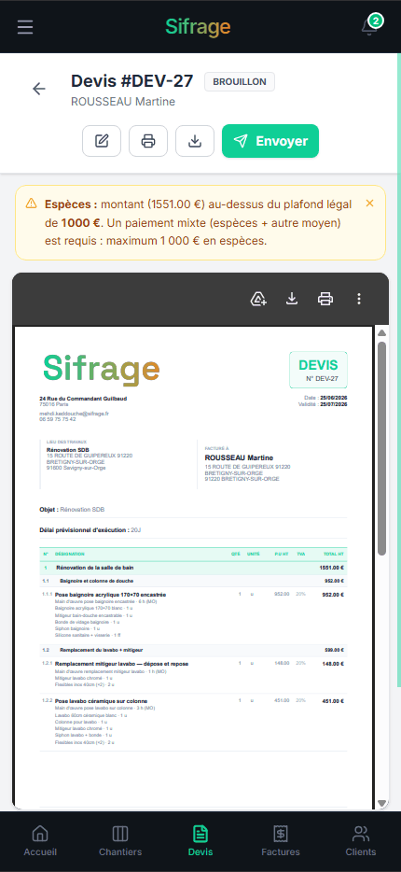Save to Drive in PDF viewer
Screen dimensions: 401x872
(x=259, y=299)
